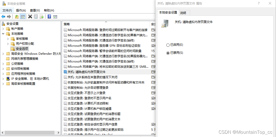The width and height of the screenshot is (276, 137).
Task: Expand the 用户权限分配 tree node
Action: (8, 44)
